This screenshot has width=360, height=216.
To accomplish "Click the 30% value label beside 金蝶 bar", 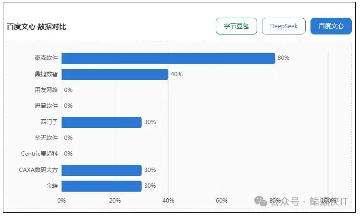I will click(150, 186).
